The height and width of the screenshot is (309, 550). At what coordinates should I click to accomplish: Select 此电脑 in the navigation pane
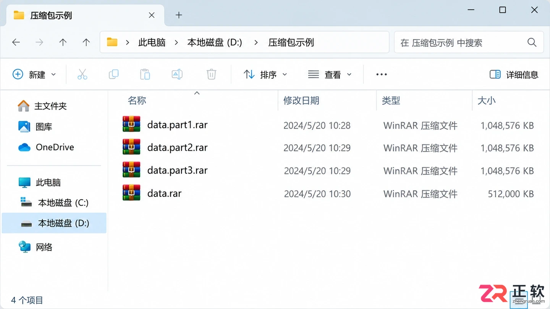[39, 182]
